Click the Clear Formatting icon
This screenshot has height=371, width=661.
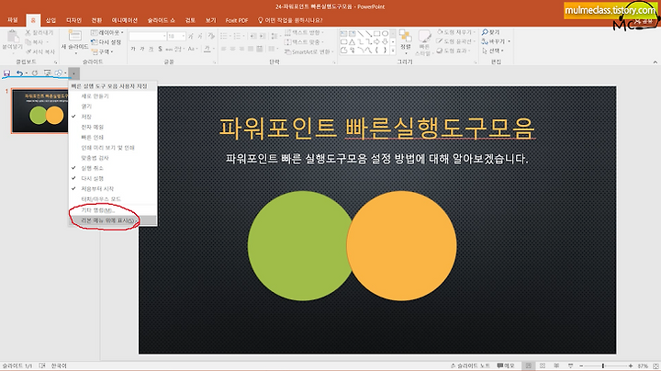(211, 36)
